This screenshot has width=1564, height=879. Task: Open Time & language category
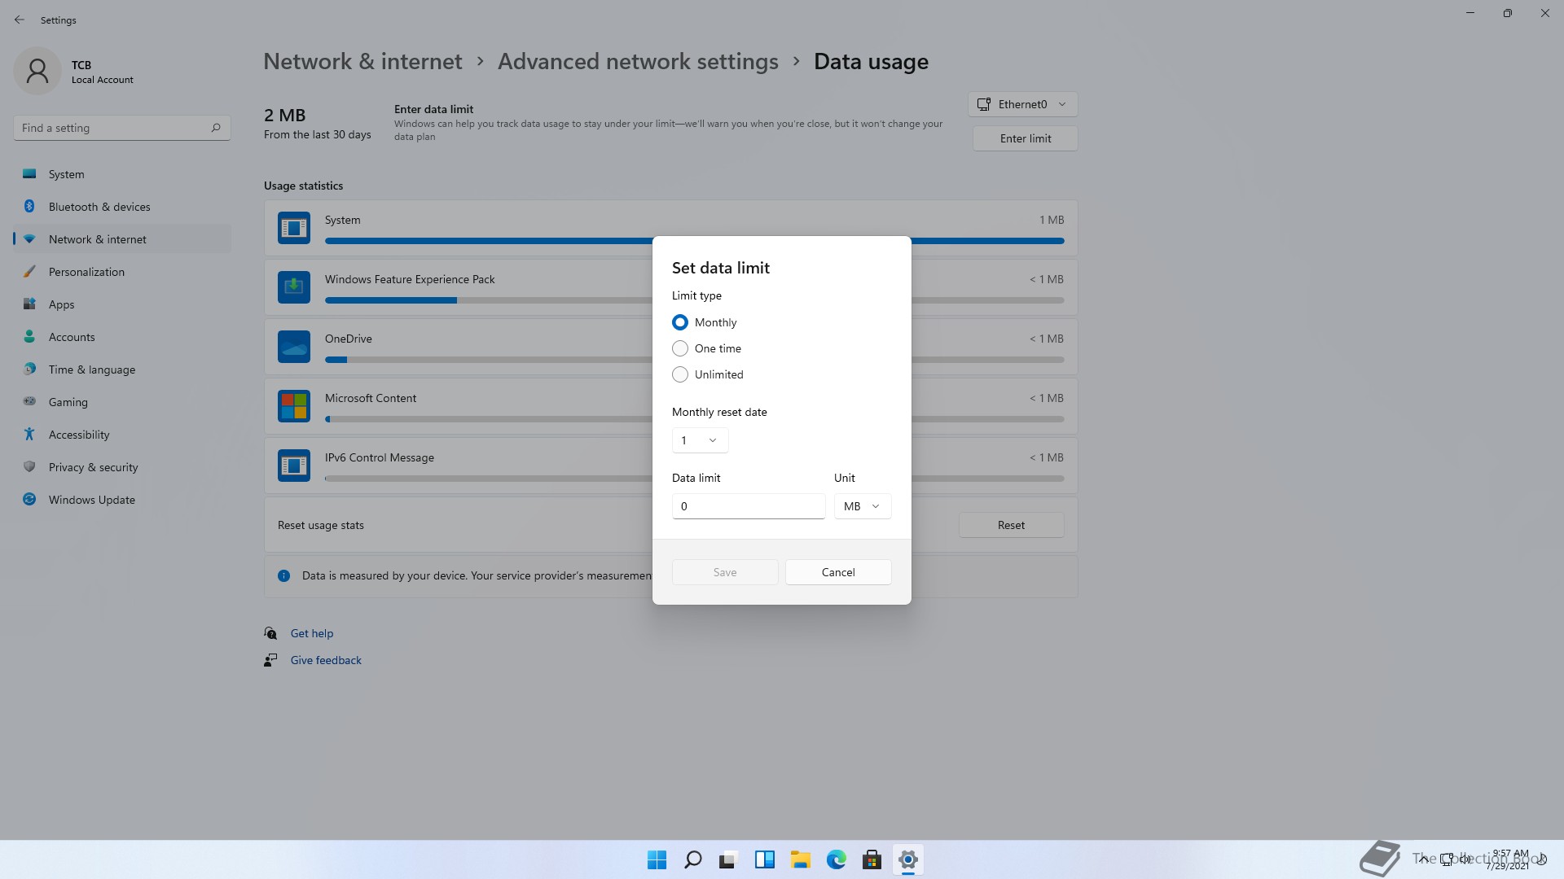point(122,370)
